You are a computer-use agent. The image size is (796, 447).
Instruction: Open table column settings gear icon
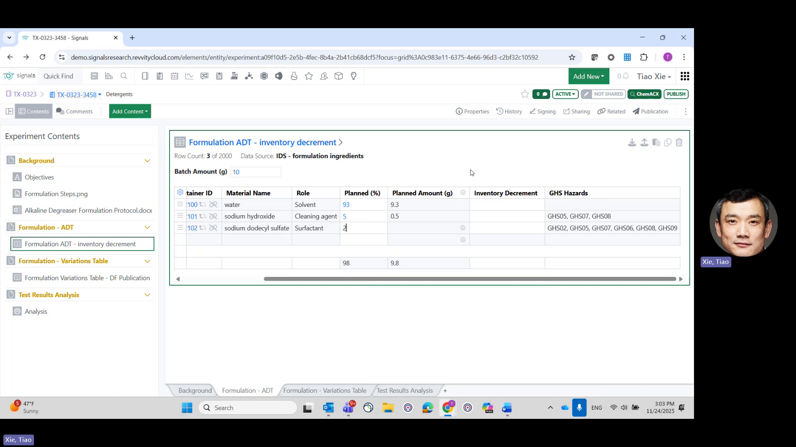click(x=180, y=192)
